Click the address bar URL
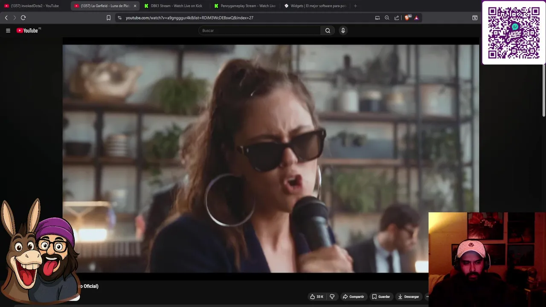This screenshot has height=307, width=546. coord(189,17)
